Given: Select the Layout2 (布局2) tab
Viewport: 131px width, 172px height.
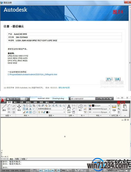Looking at the screenshot, I should point(24,159).
